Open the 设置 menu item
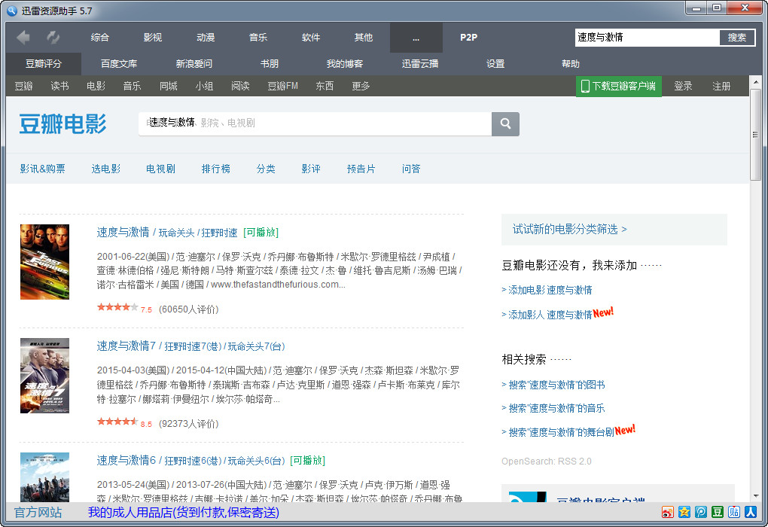This screenshot has width=768, height=527. click(x=495, y=64)
